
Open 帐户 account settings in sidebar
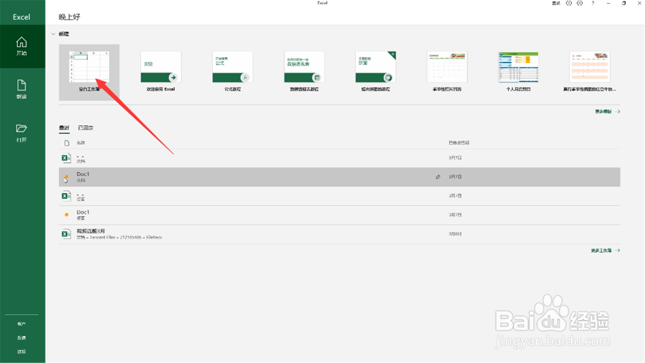pyautogui.click(x=21, y=324)
